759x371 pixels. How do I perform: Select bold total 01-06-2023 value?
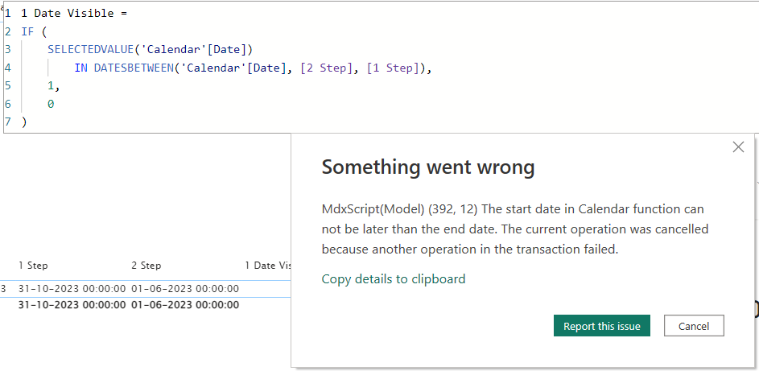click(185, 305)
